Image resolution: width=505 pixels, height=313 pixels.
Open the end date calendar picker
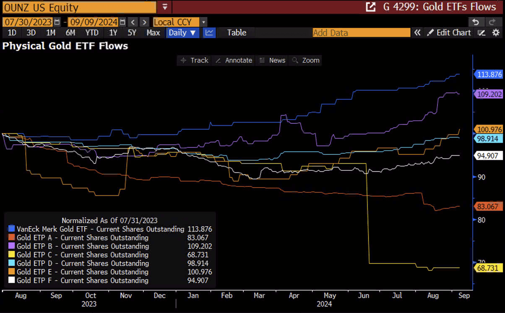point(122,22)
